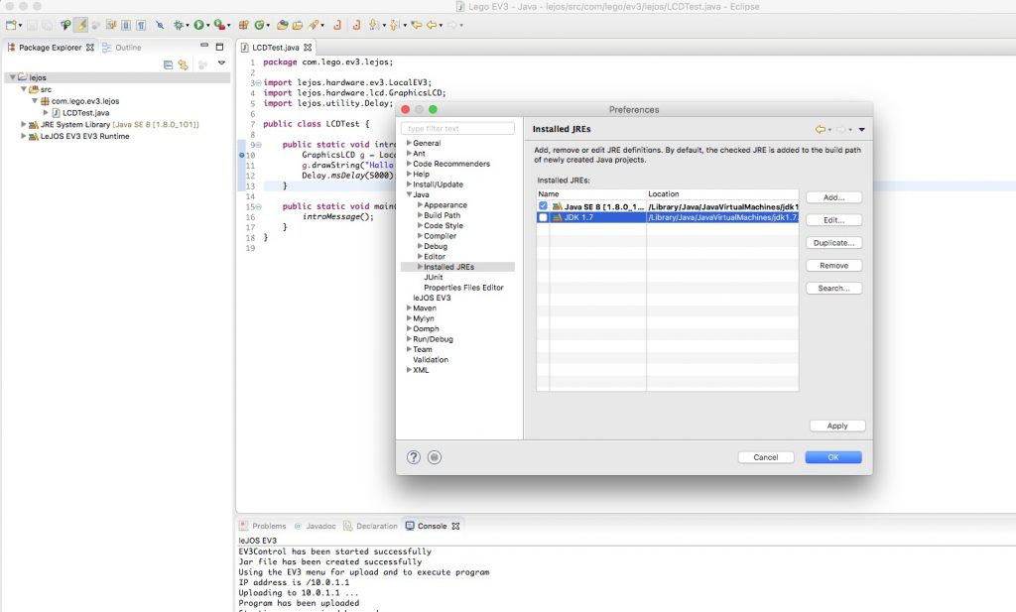The height and width of the screenshot is (612, 1016).
Task: Click the Search flashlight toolbar icon
Action: 315,25
